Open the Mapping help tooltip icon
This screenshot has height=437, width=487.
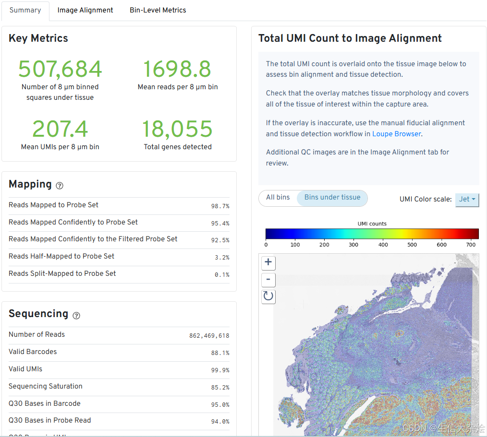60,186
